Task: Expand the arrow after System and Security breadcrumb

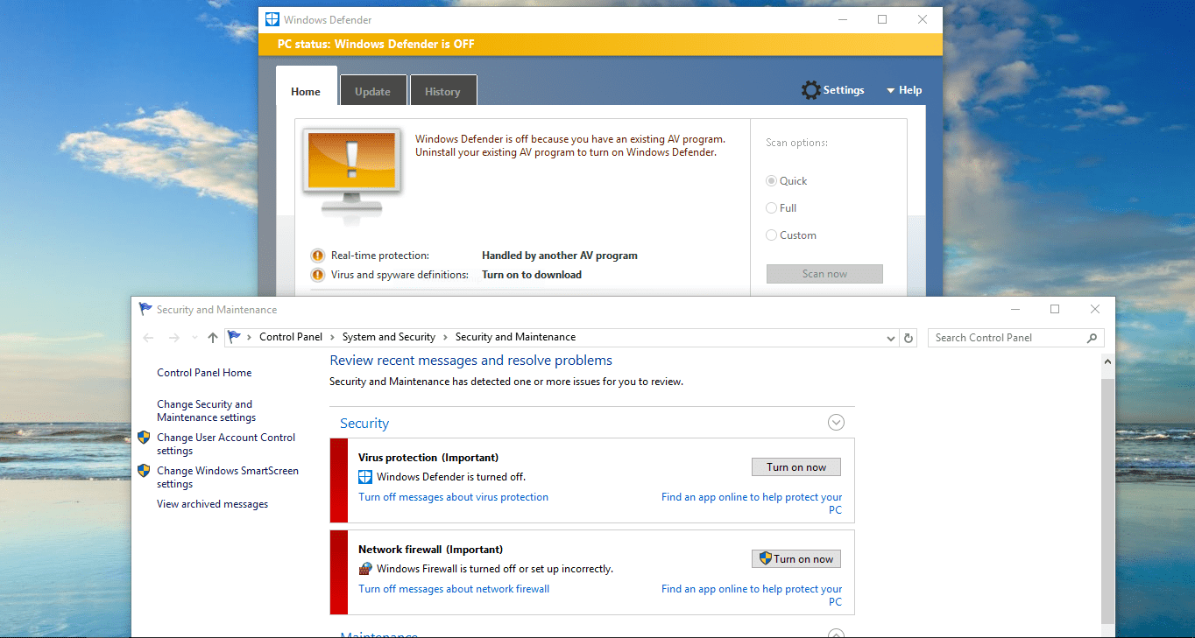Action: pos(445,337)
